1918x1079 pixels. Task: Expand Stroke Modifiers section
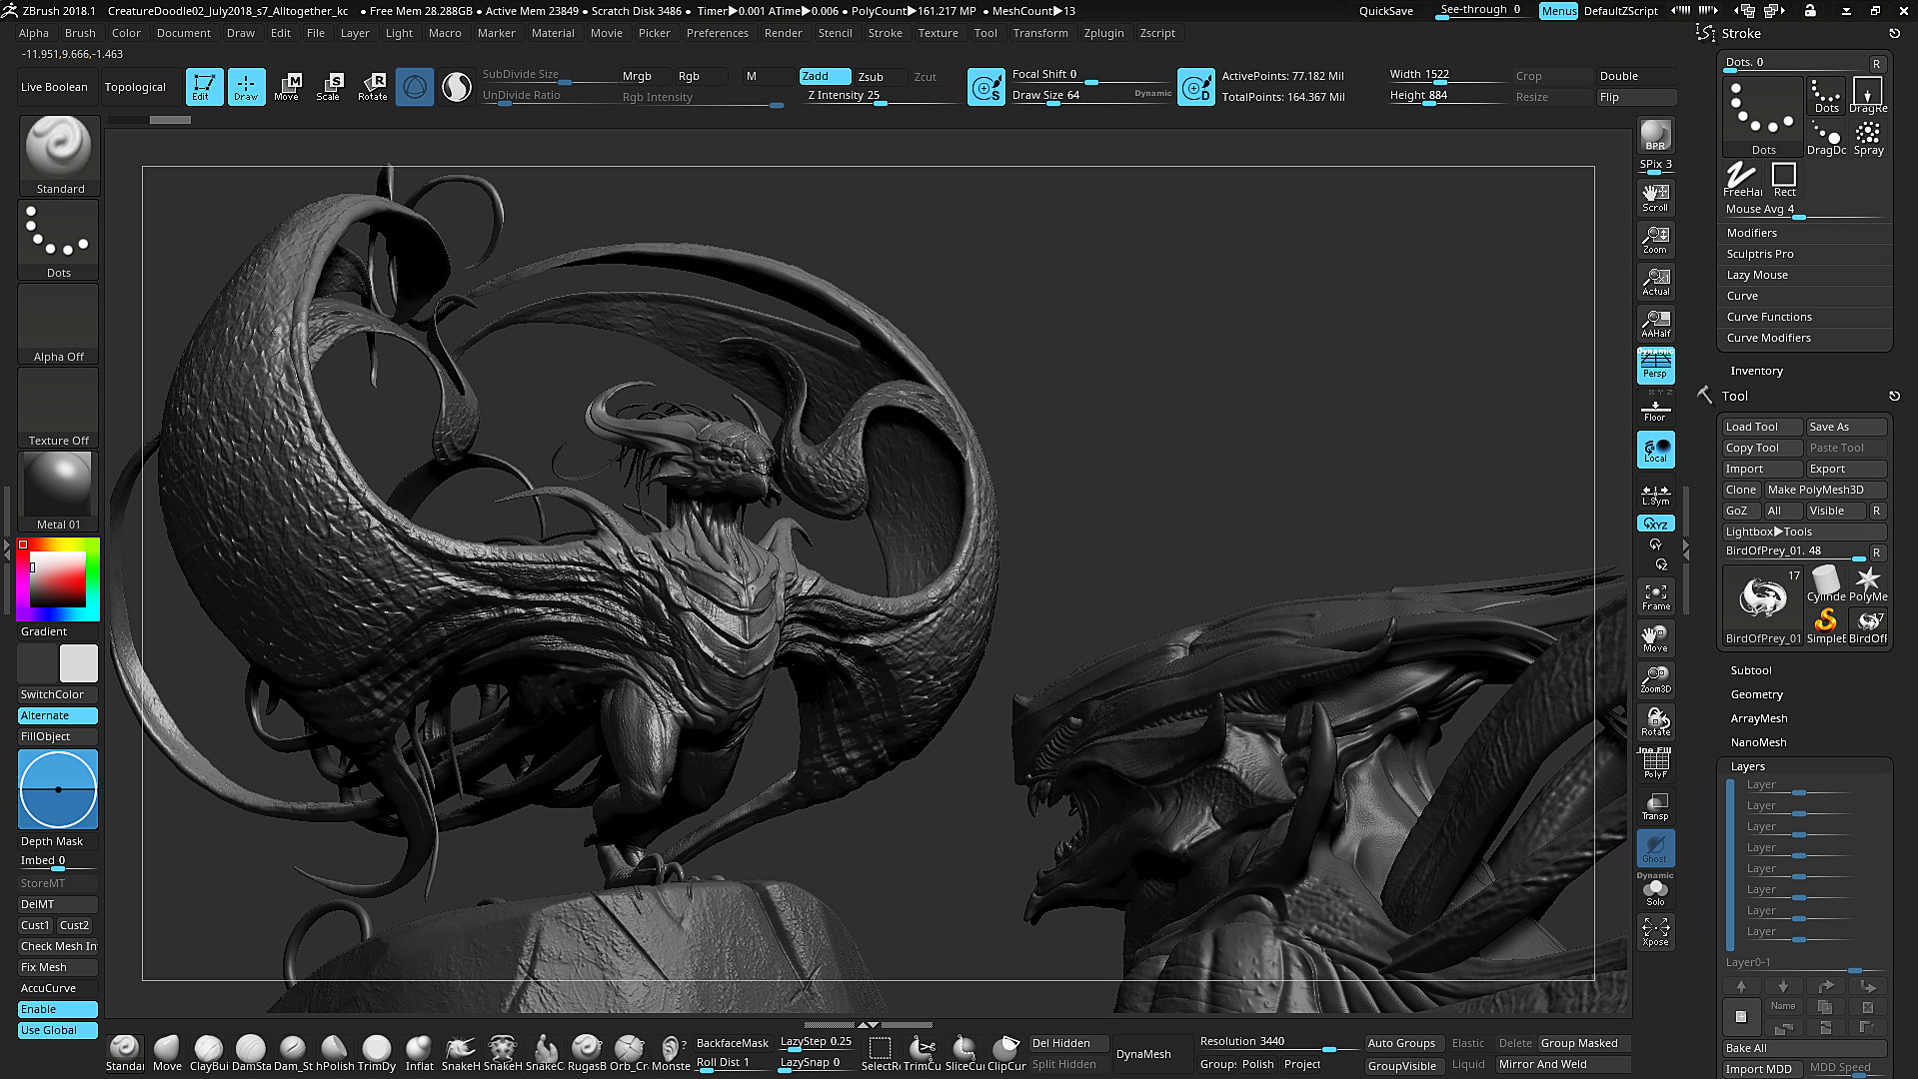coord(1751,233)
